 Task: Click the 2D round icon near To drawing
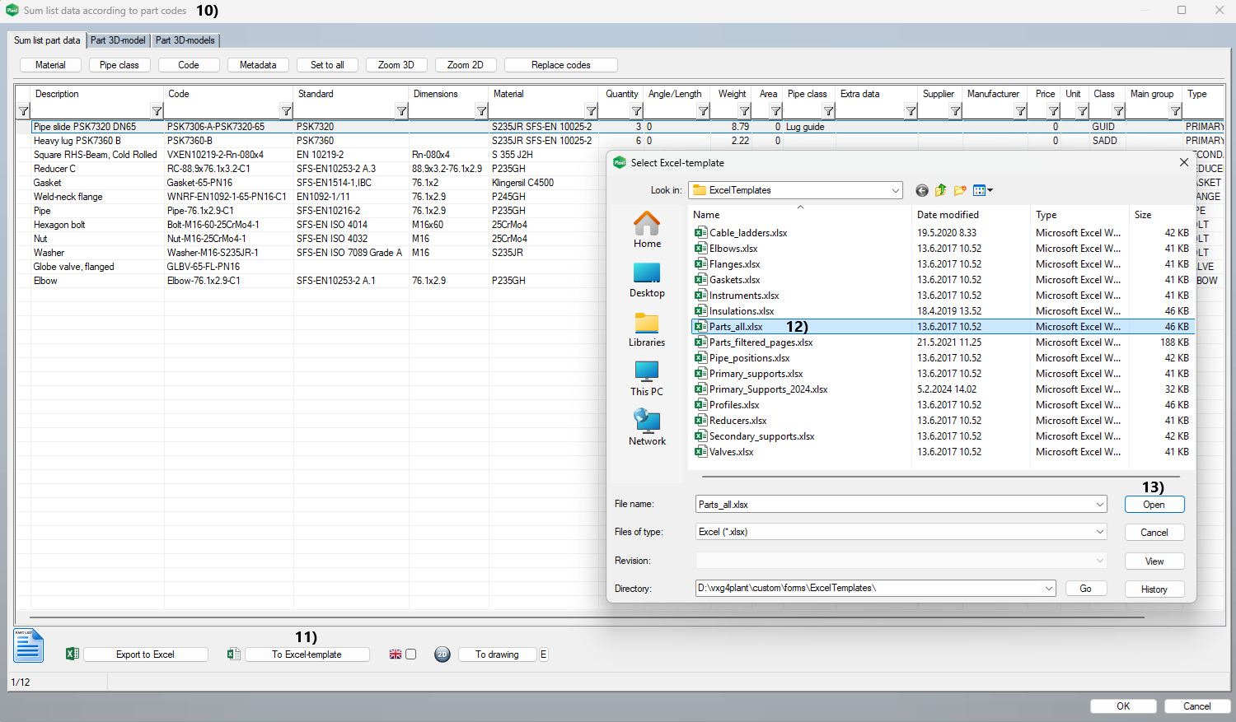[442, 654]
